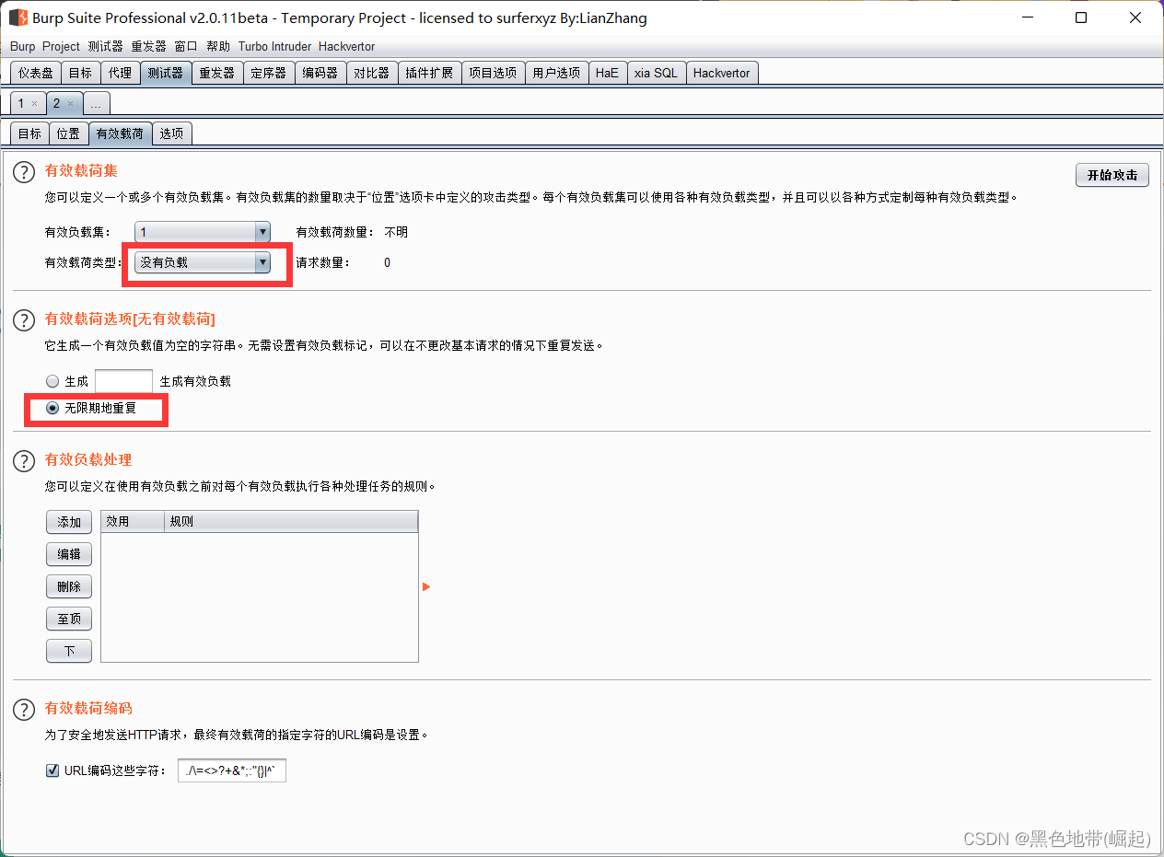Click the Burp Suite logo icon in title bar
Screen dimensions: 1164x857
[17, 17]
